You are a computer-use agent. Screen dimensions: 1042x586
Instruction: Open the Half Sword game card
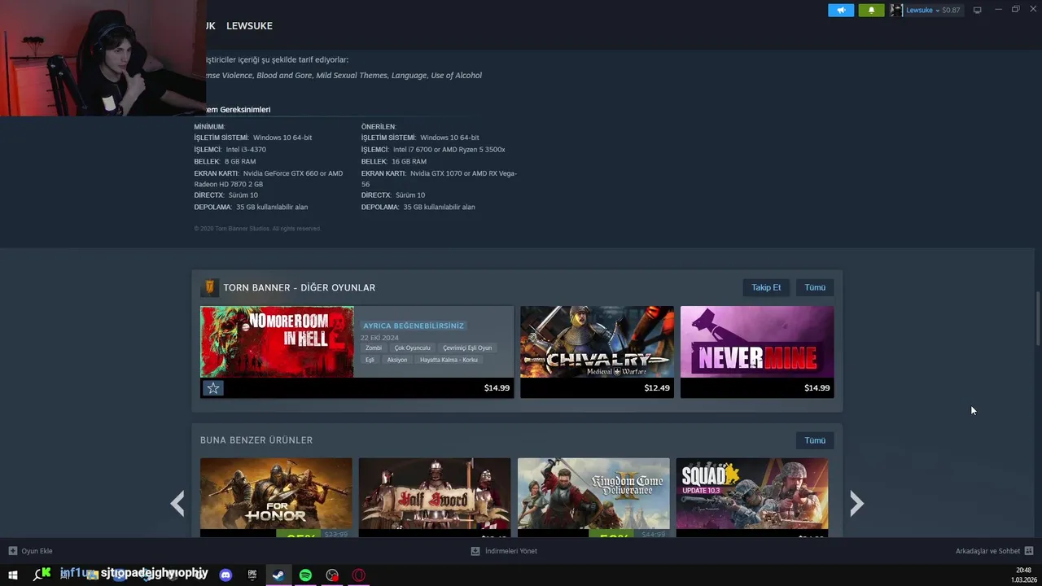[x=435, y=497]
